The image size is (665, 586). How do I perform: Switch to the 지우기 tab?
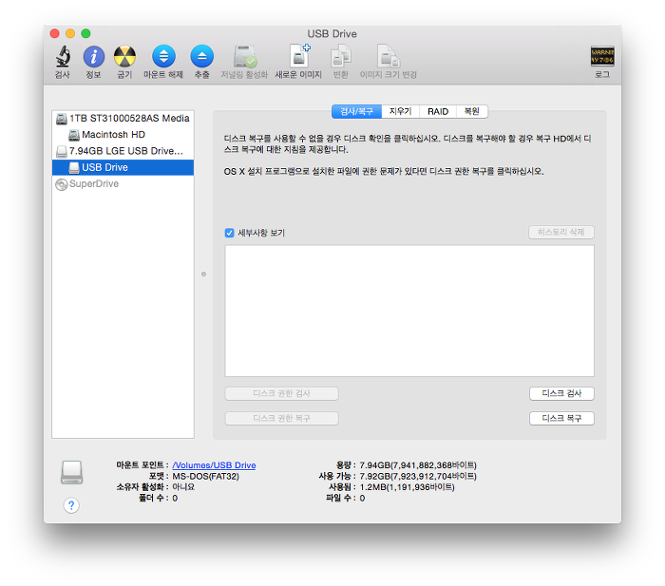400,111
